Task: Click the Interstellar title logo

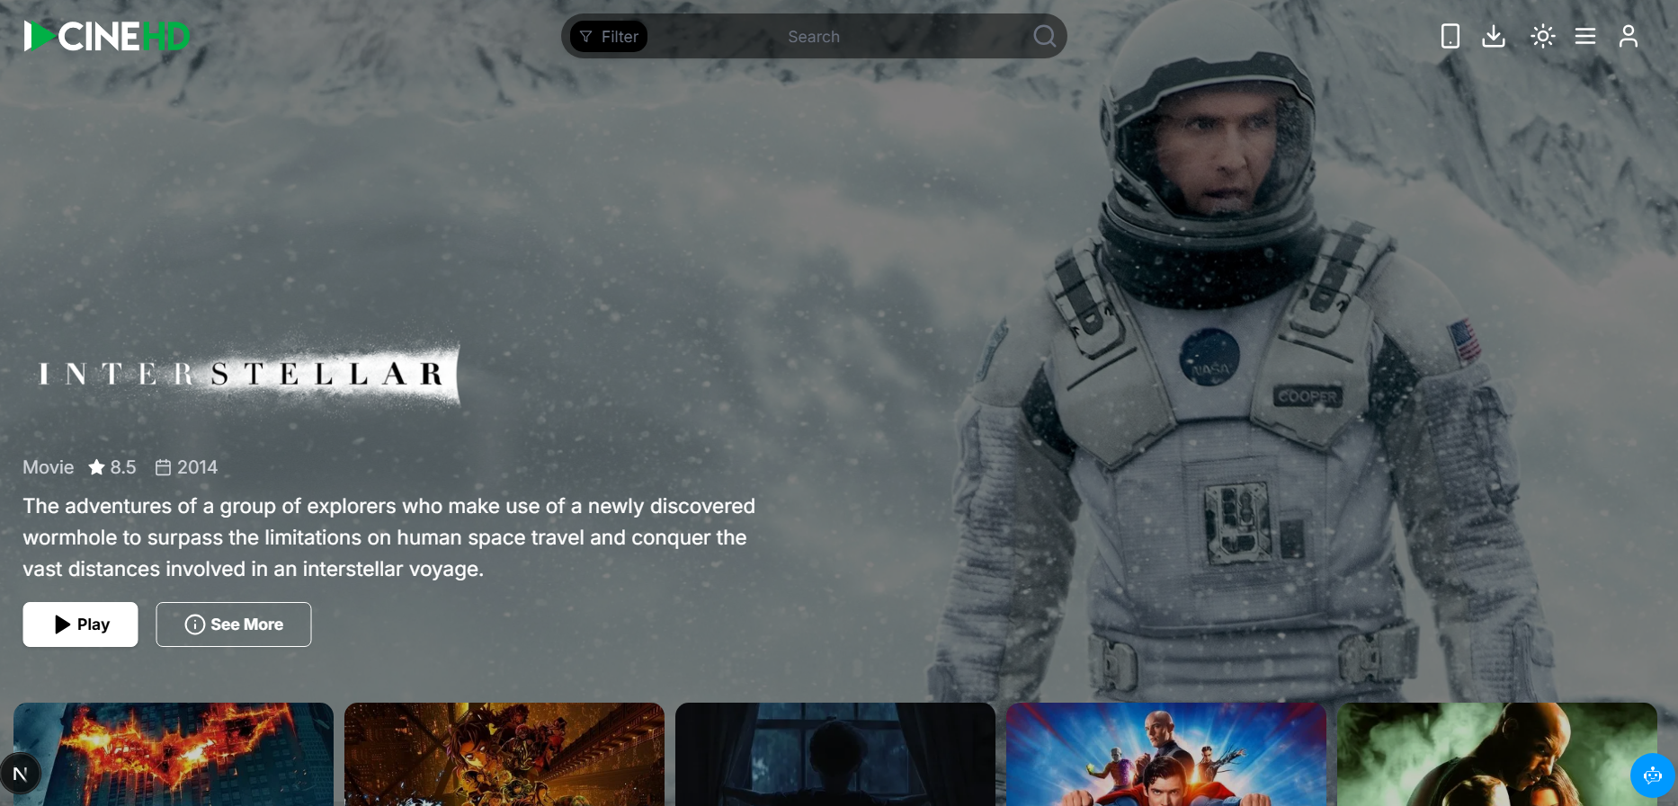Action: (x=242, y=374)
